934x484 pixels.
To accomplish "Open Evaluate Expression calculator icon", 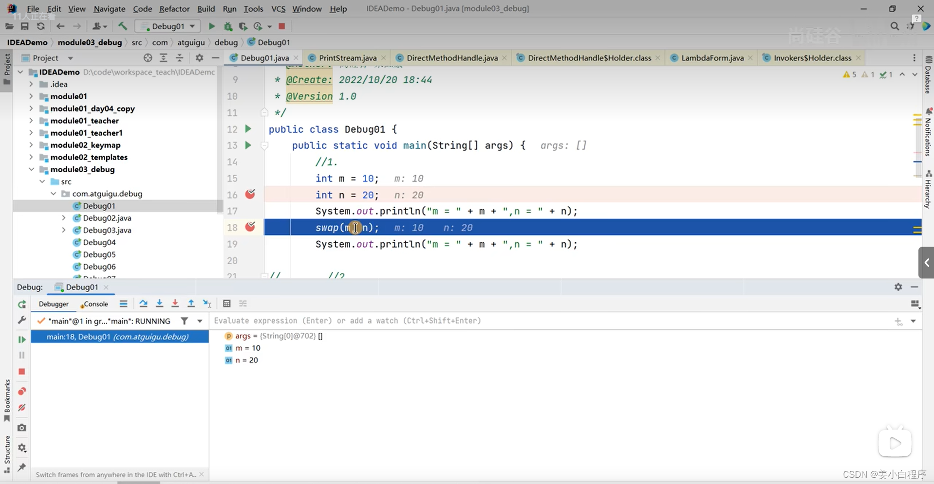I will click(226, 304).
